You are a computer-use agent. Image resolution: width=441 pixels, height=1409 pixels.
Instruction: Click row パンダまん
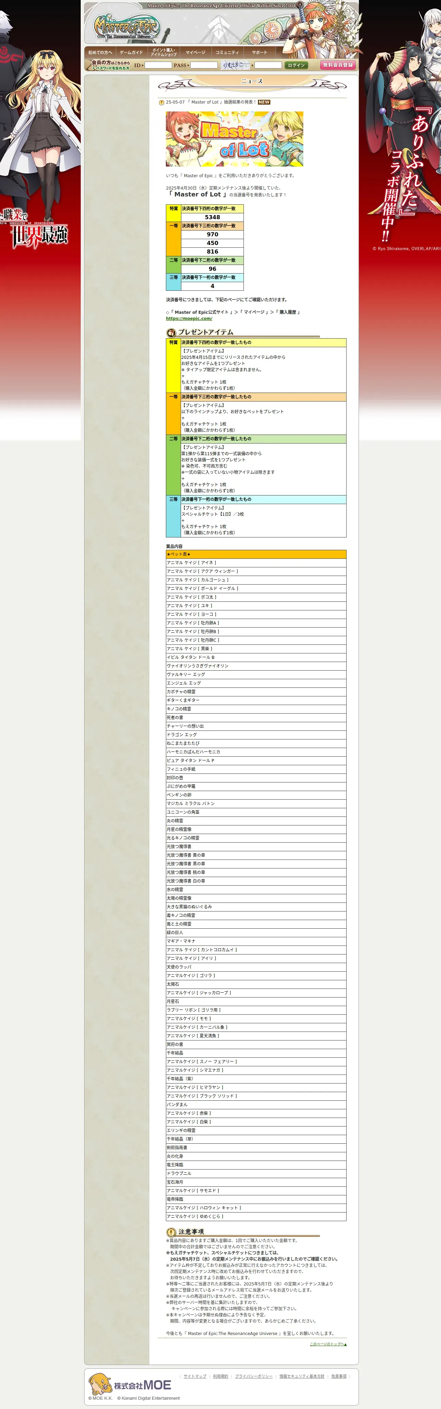tap(256, 1104)
